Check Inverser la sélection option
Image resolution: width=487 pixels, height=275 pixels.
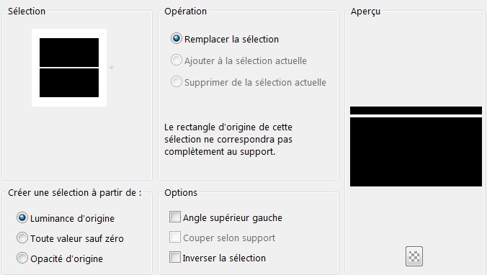pyautogui.click(x=175, y=257)
